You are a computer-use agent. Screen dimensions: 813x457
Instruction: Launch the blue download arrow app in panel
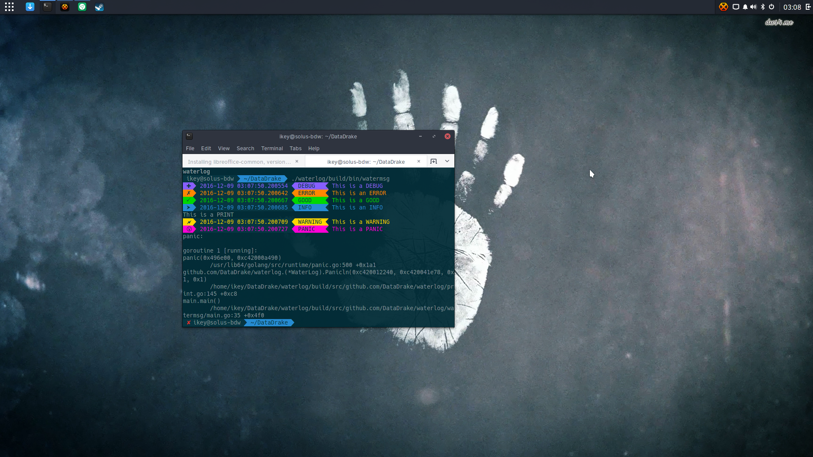coord(30,7)
